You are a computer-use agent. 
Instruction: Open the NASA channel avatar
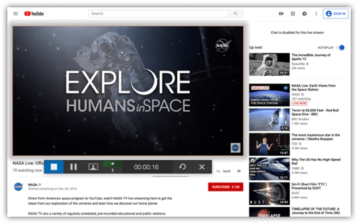coord(18,186)
